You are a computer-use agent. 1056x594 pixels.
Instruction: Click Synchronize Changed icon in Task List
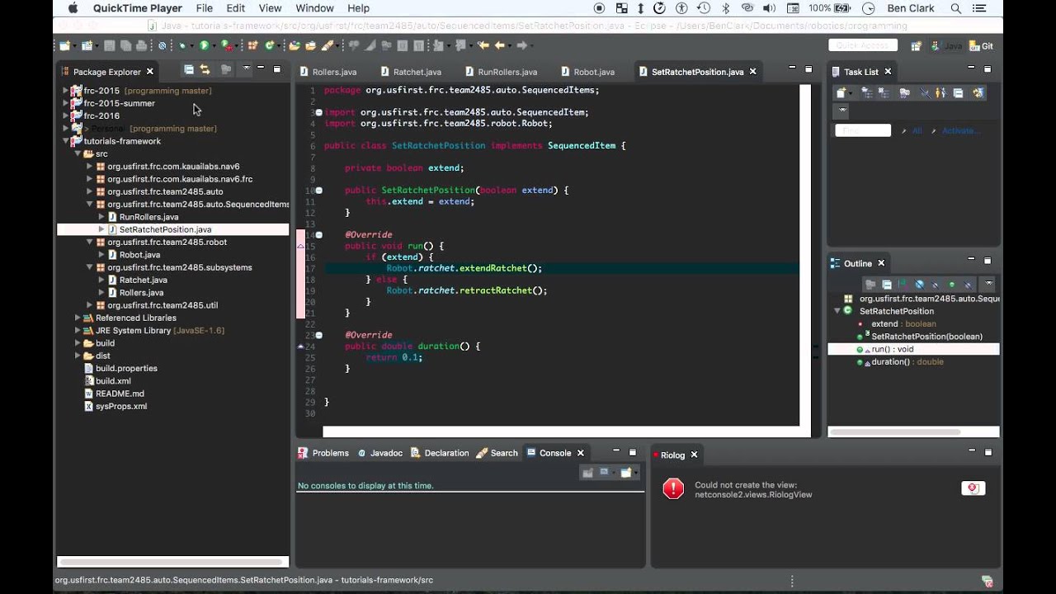(x=978, y=93)
